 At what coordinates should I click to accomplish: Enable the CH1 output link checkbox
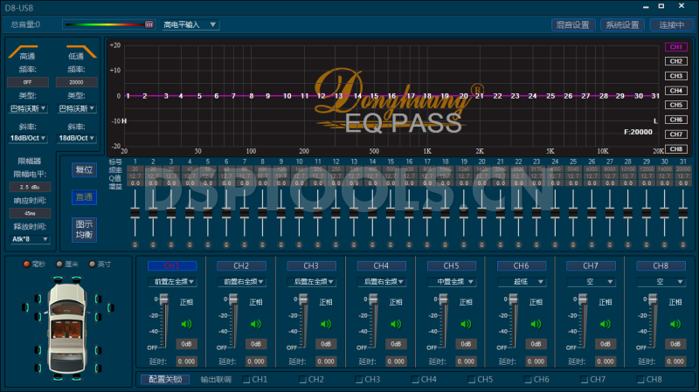tap(246, 380)
